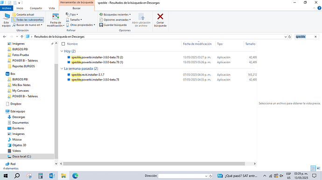Switch to large icons view icon
This screenshot has height=180, width=322.
coord(319,168)
